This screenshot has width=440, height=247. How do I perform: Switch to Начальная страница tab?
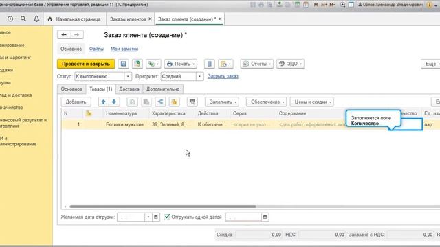(75, 19)
